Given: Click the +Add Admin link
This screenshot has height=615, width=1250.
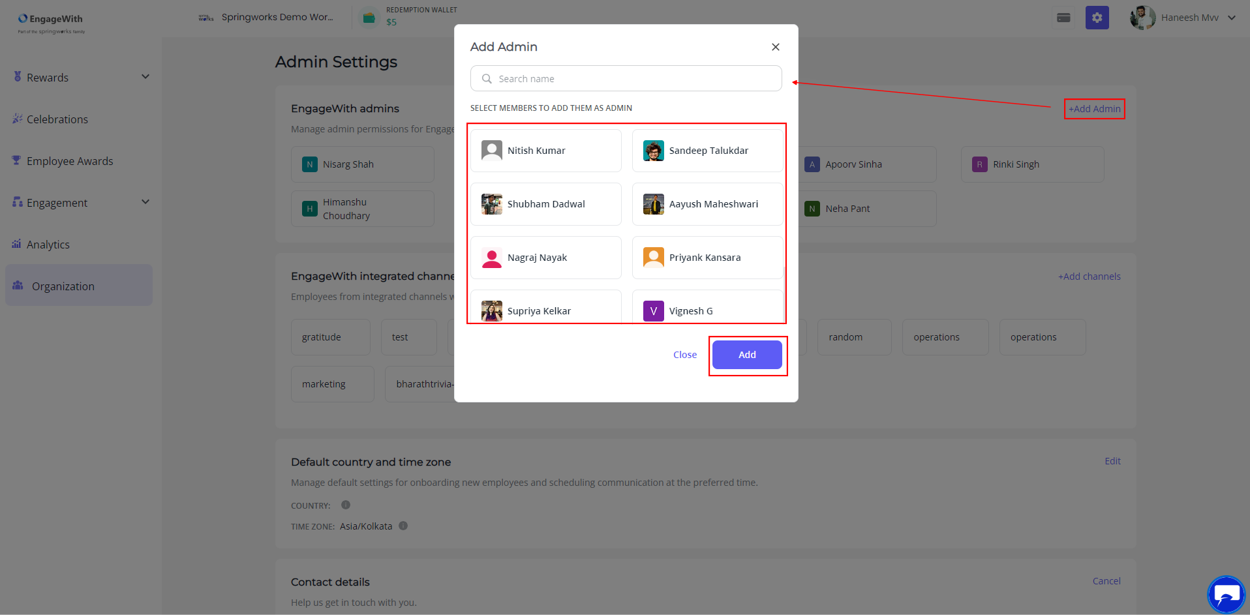Looking at the screenshot, I should [1095, 109].
